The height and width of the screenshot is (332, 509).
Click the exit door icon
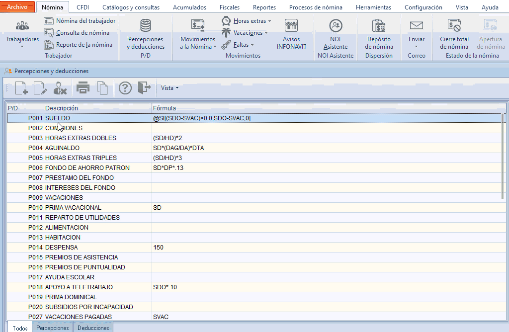(x=144, y=88)
